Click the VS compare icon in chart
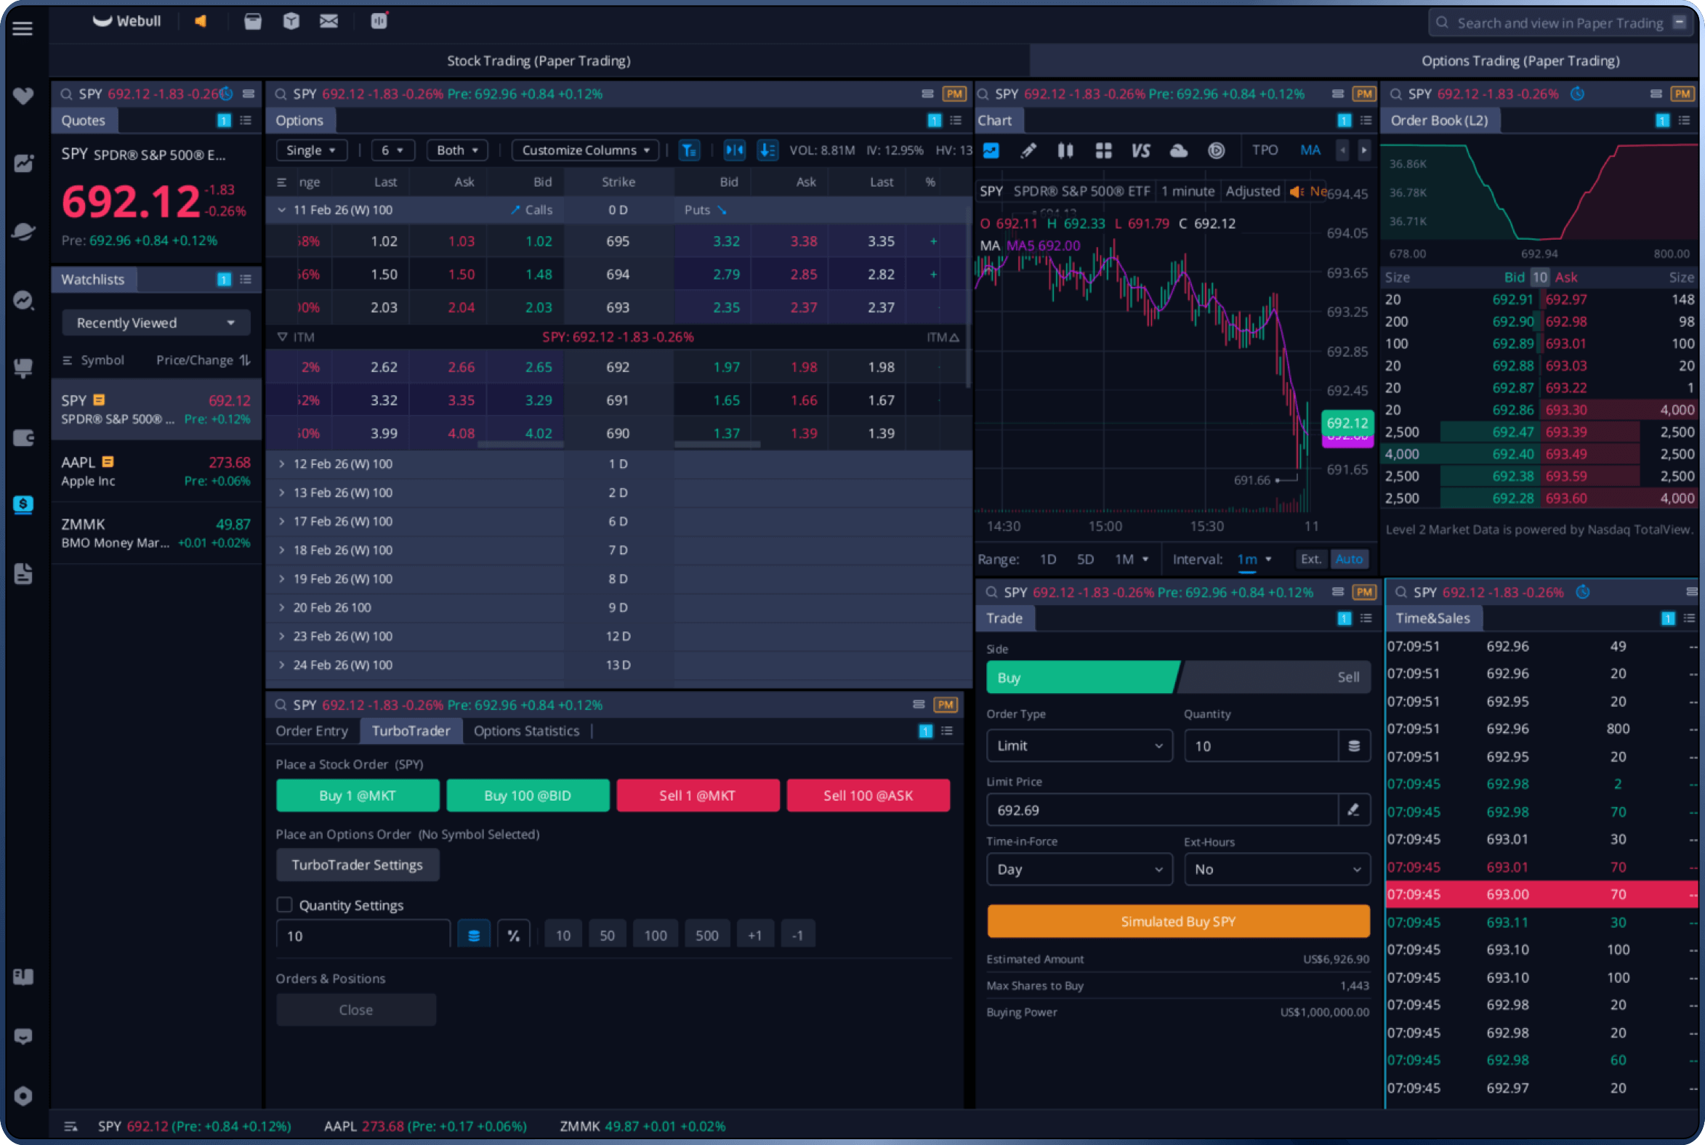Screen dimensions: 1705x1145 point(1140,150)
